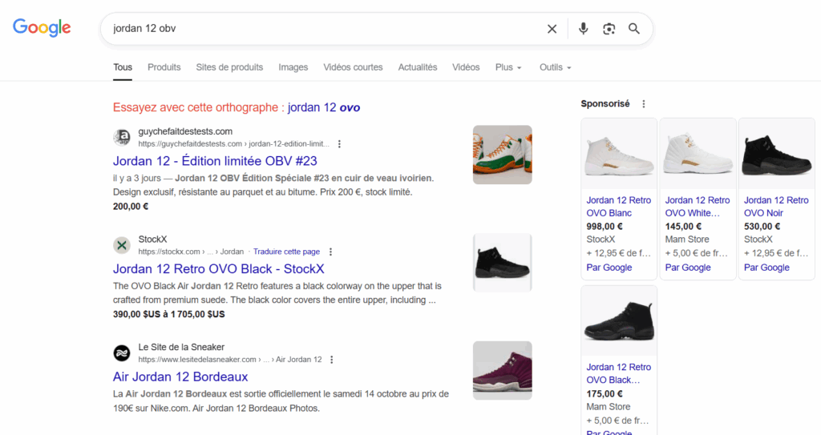Click Traduire cette page link
The image size is (821, 435).
(286, 252)
